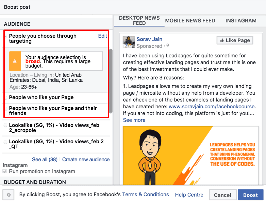This screenshot has height=203, width=266.
Task: Click Create new audience link
Action: [86, 159]
